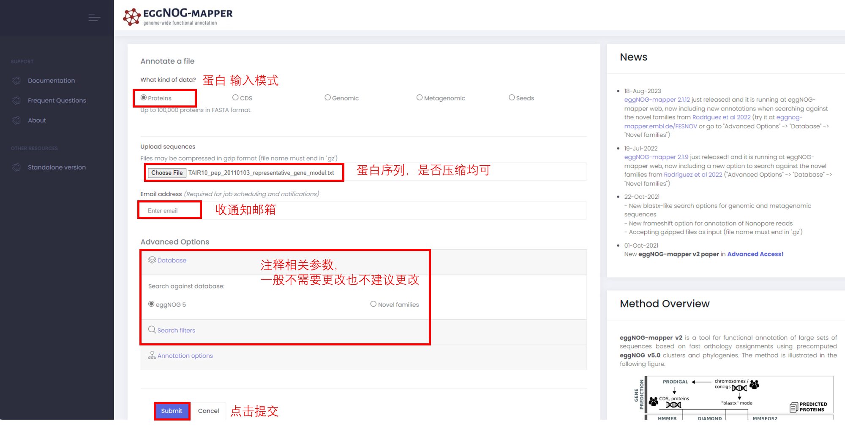The height and width of the screenshot is (426, 845).
Task: Open the eggNOG-mapper 2.1.9 release link
Action: (x=656, y=157)
